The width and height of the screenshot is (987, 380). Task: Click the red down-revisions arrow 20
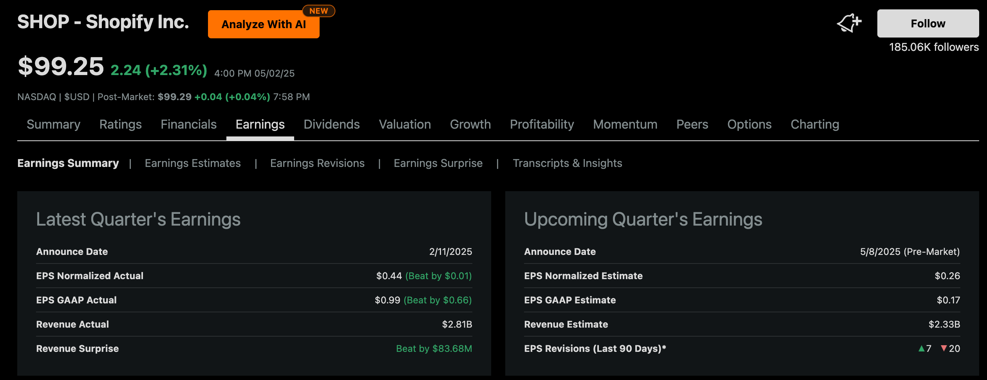pos(950,349)
